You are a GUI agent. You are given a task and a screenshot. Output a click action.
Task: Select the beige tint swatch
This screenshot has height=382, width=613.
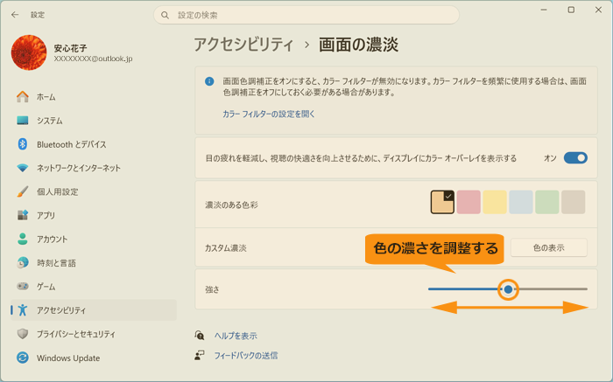tap(573, 202)
